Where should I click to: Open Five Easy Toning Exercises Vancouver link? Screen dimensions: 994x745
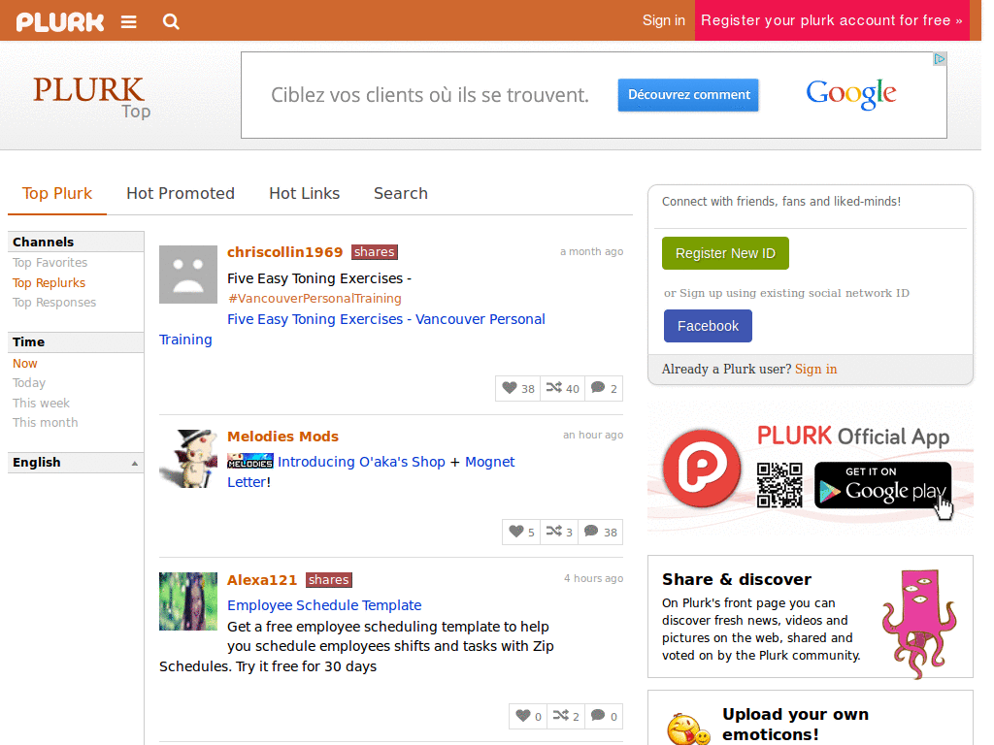click(386, 319)
